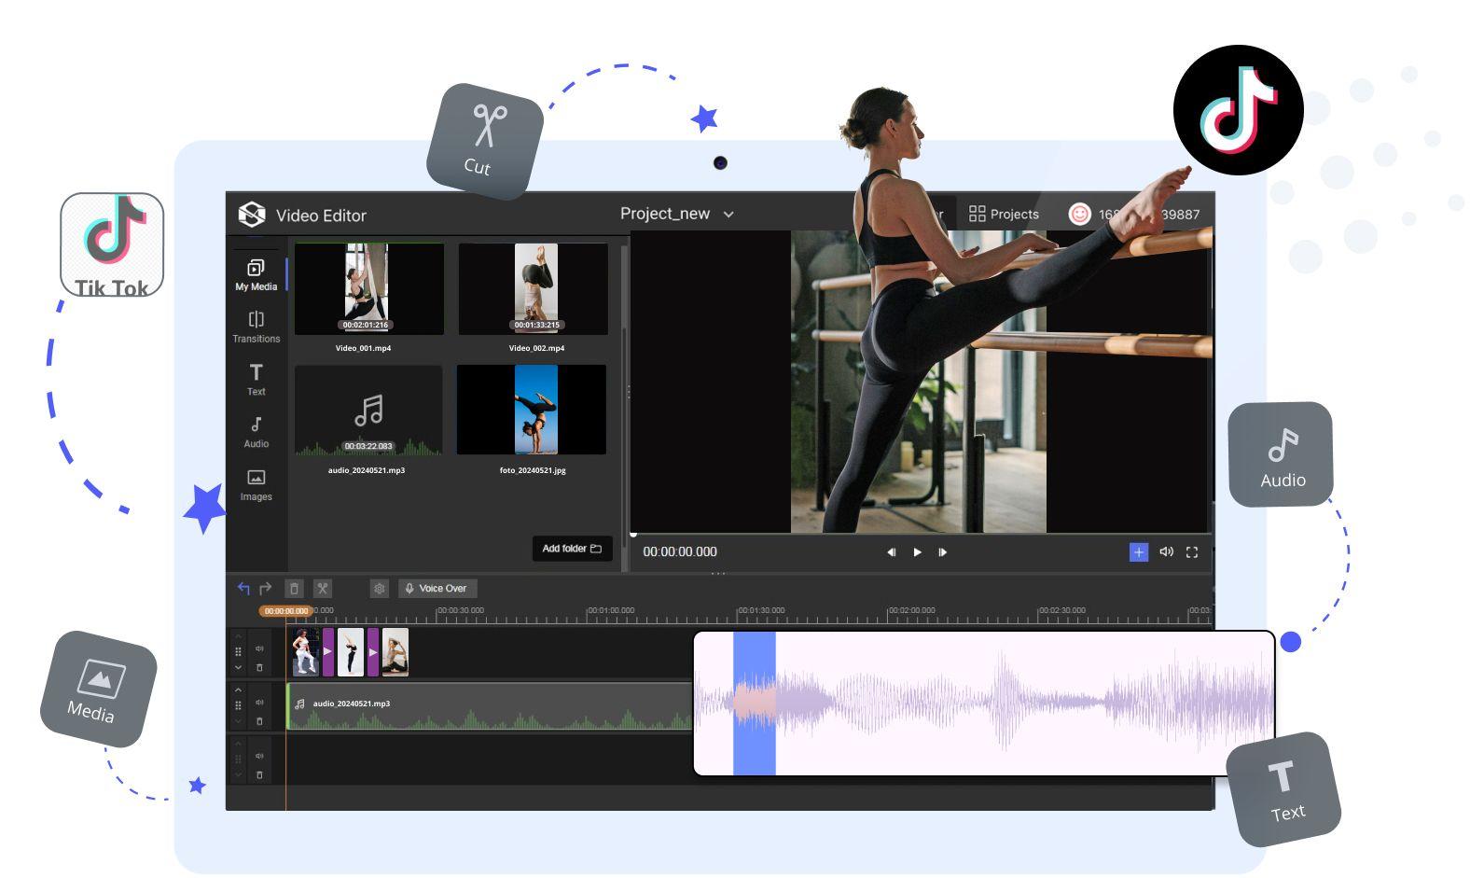Click the 00:03:22.083 audio duration label
The image size is (1470, 878).
click(x=368, y=446)
